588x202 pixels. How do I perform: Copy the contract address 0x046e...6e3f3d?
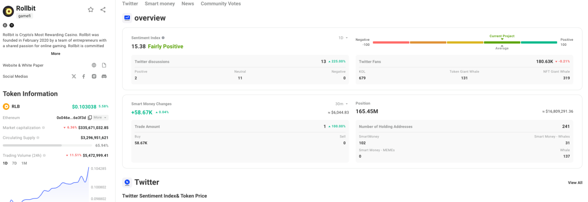(x=90, y=118)
